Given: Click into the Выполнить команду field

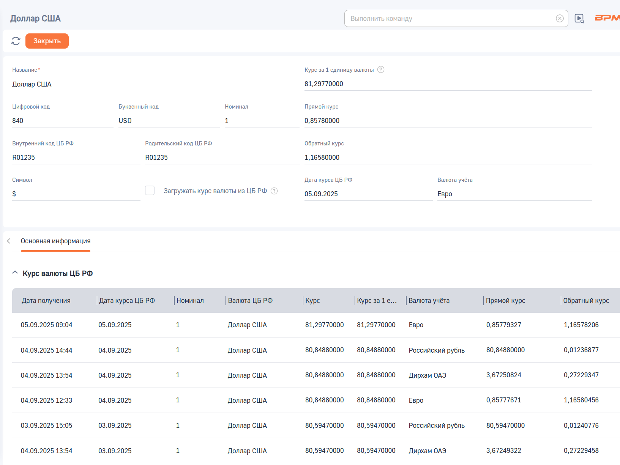Looking at the screenshot, I should tap(450, 19).
